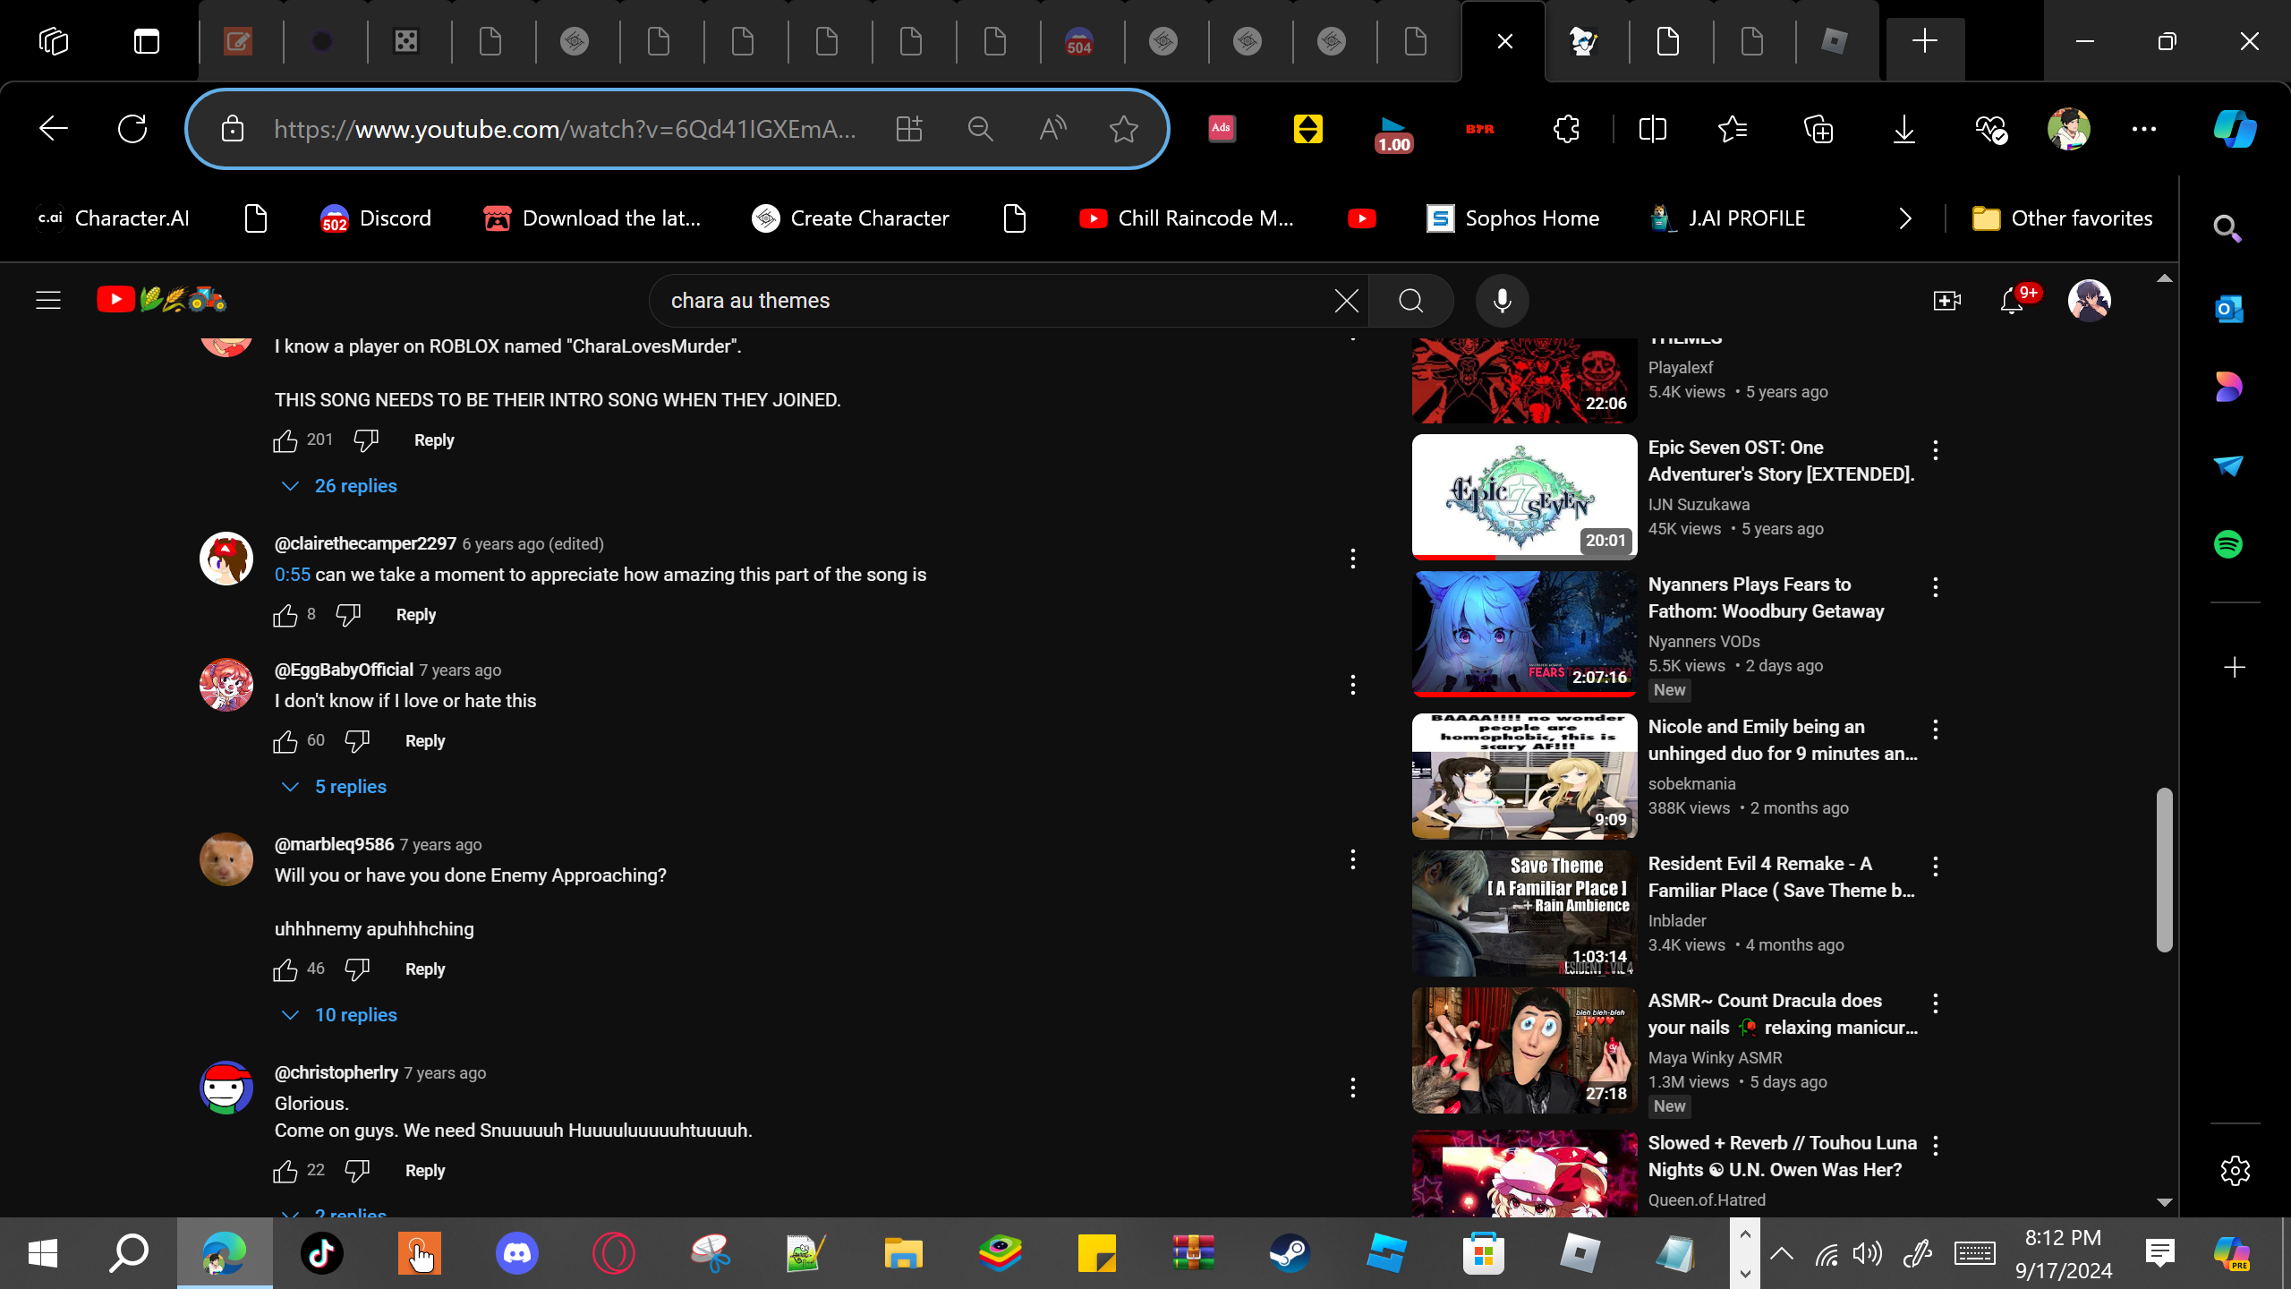The height and width of the screenshot is (1289, 2291).
Task: Open Discord bookmark in favorites bar
Action: [x=376, y=218]
